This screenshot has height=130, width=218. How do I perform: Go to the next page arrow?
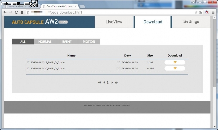point(112,83)
